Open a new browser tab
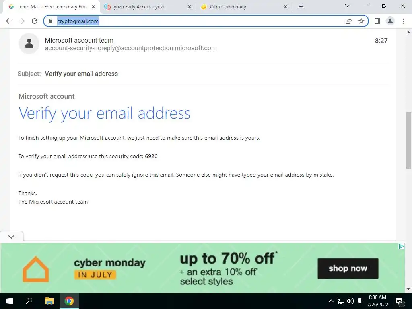Viewport: 412px width, 309px height. [x=301, y=7]
